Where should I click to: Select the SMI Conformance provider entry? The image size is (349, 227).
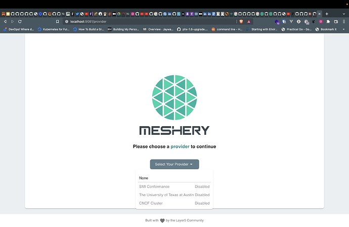click(174, 186)
